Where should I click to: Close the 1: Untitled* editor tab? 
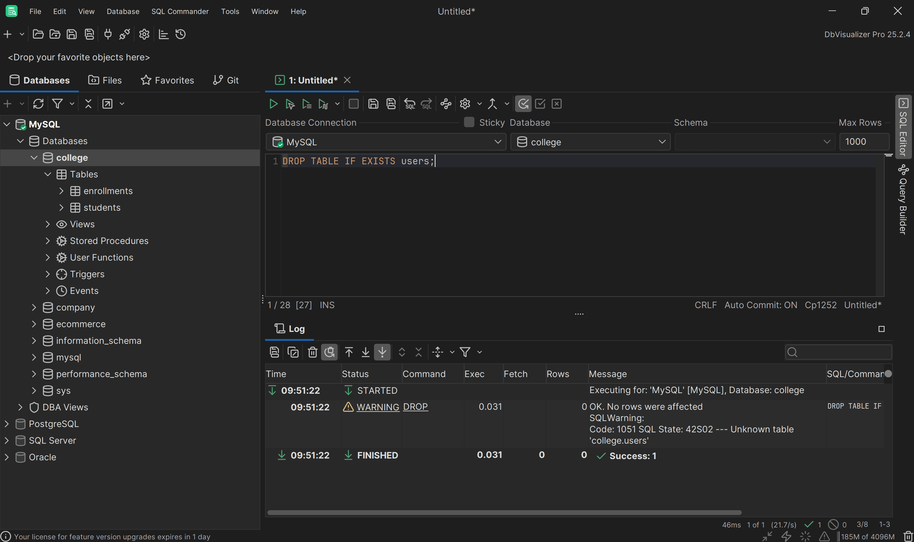pyautogui.click(x=347, y=80)
